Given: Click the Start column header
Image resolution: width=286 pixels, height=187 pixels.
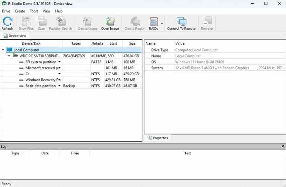Looking at the screenshot, I should click(x=113, y=43).
